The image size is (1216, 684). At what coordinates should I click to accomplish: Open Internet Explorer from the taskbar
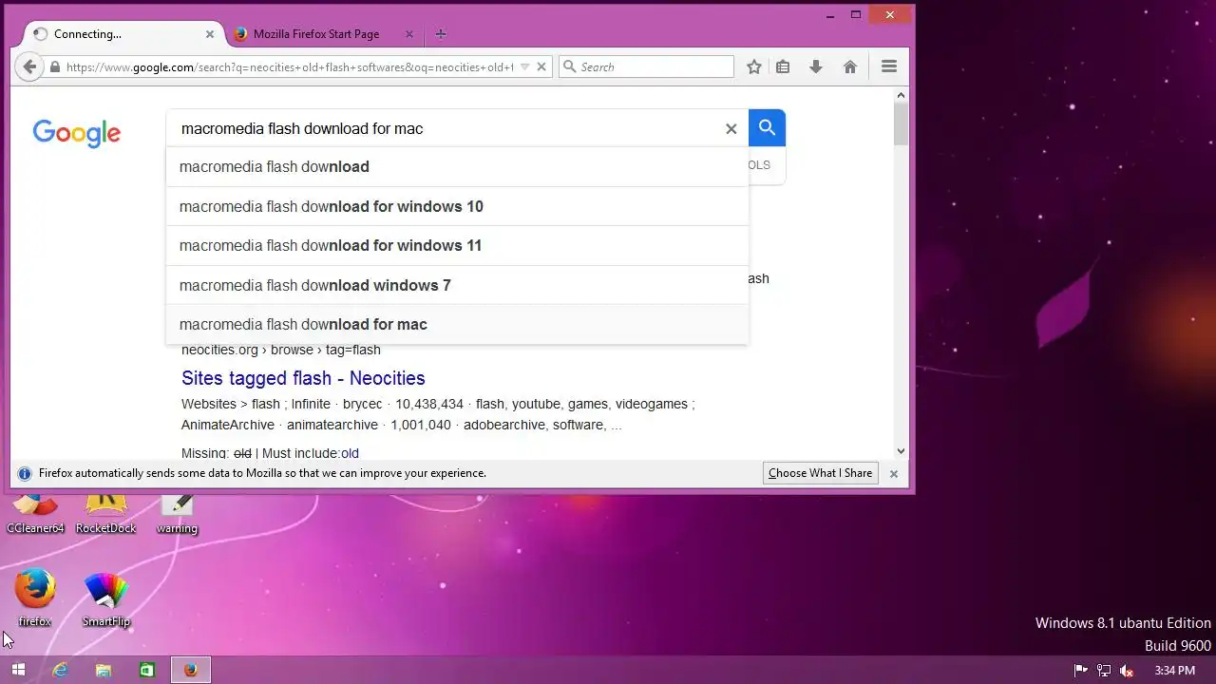tap(61, 670)
